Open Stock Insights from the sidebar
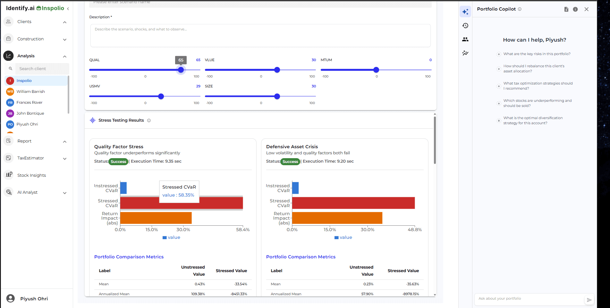 (31, 175)
